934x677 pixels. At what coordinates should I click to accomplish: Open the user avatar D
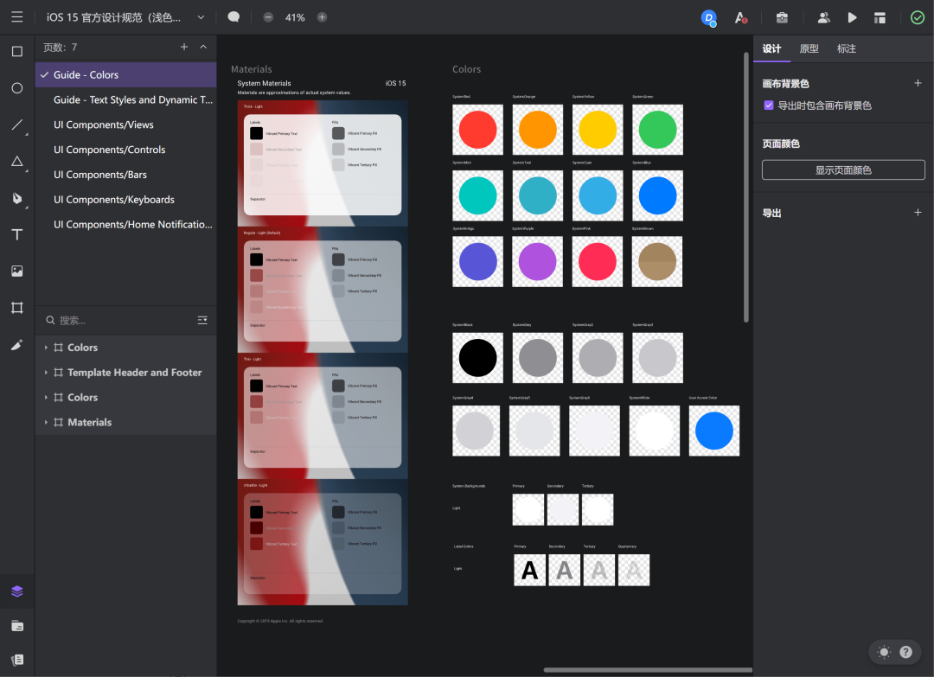pos(708,18)
